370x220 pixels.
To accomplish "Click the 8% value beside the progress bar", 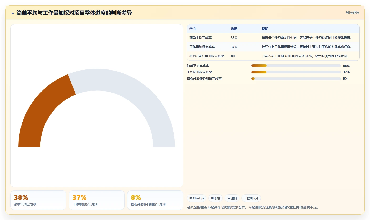I will [x=345, y=79].
